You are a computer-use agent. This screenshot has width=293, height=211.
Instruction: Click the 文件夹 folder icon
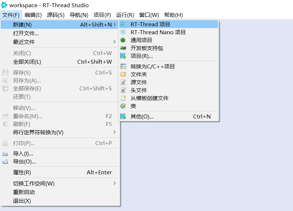123,74
